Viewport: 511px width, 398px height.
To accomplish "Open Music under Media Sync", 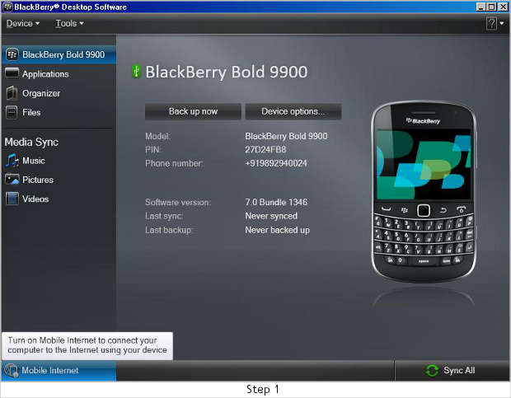I will 59,161.
